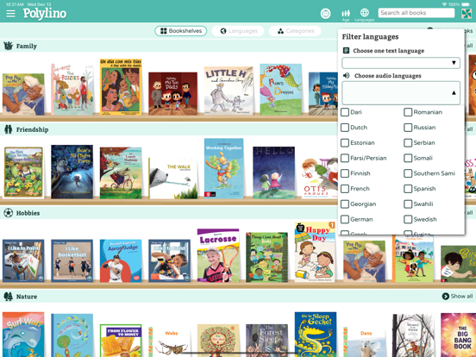
Task: Check the Finnish audio language
Action: (345, 173)
